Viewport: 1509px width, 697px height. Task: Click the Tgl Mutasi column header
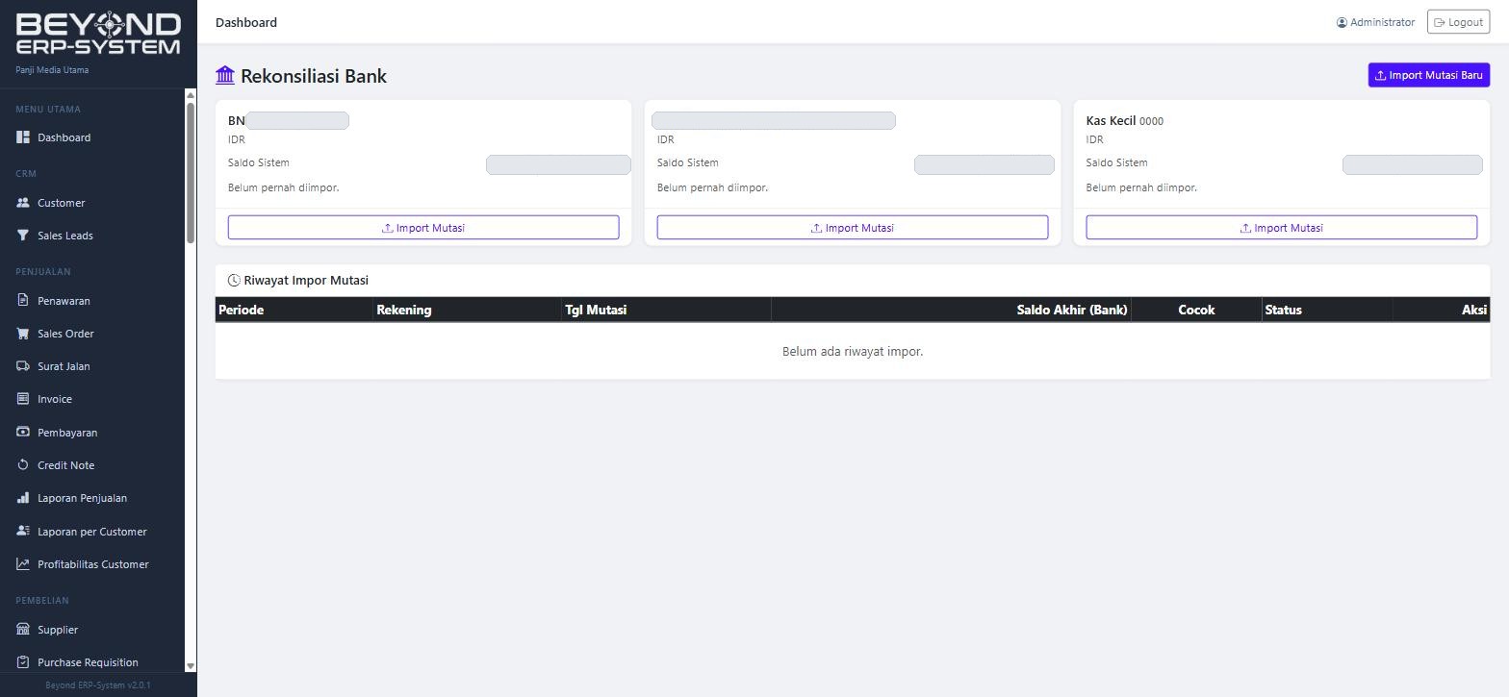[667, 310]
